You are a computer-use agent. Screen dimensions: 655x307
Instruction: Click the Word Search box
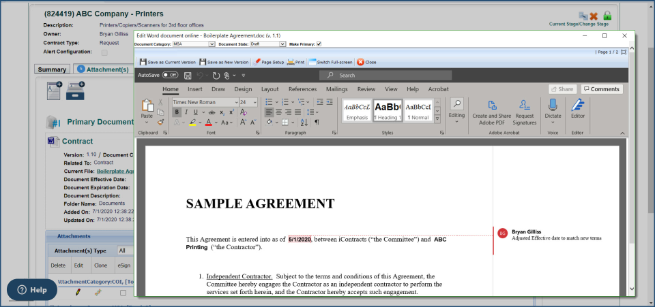tap(385, 76)
